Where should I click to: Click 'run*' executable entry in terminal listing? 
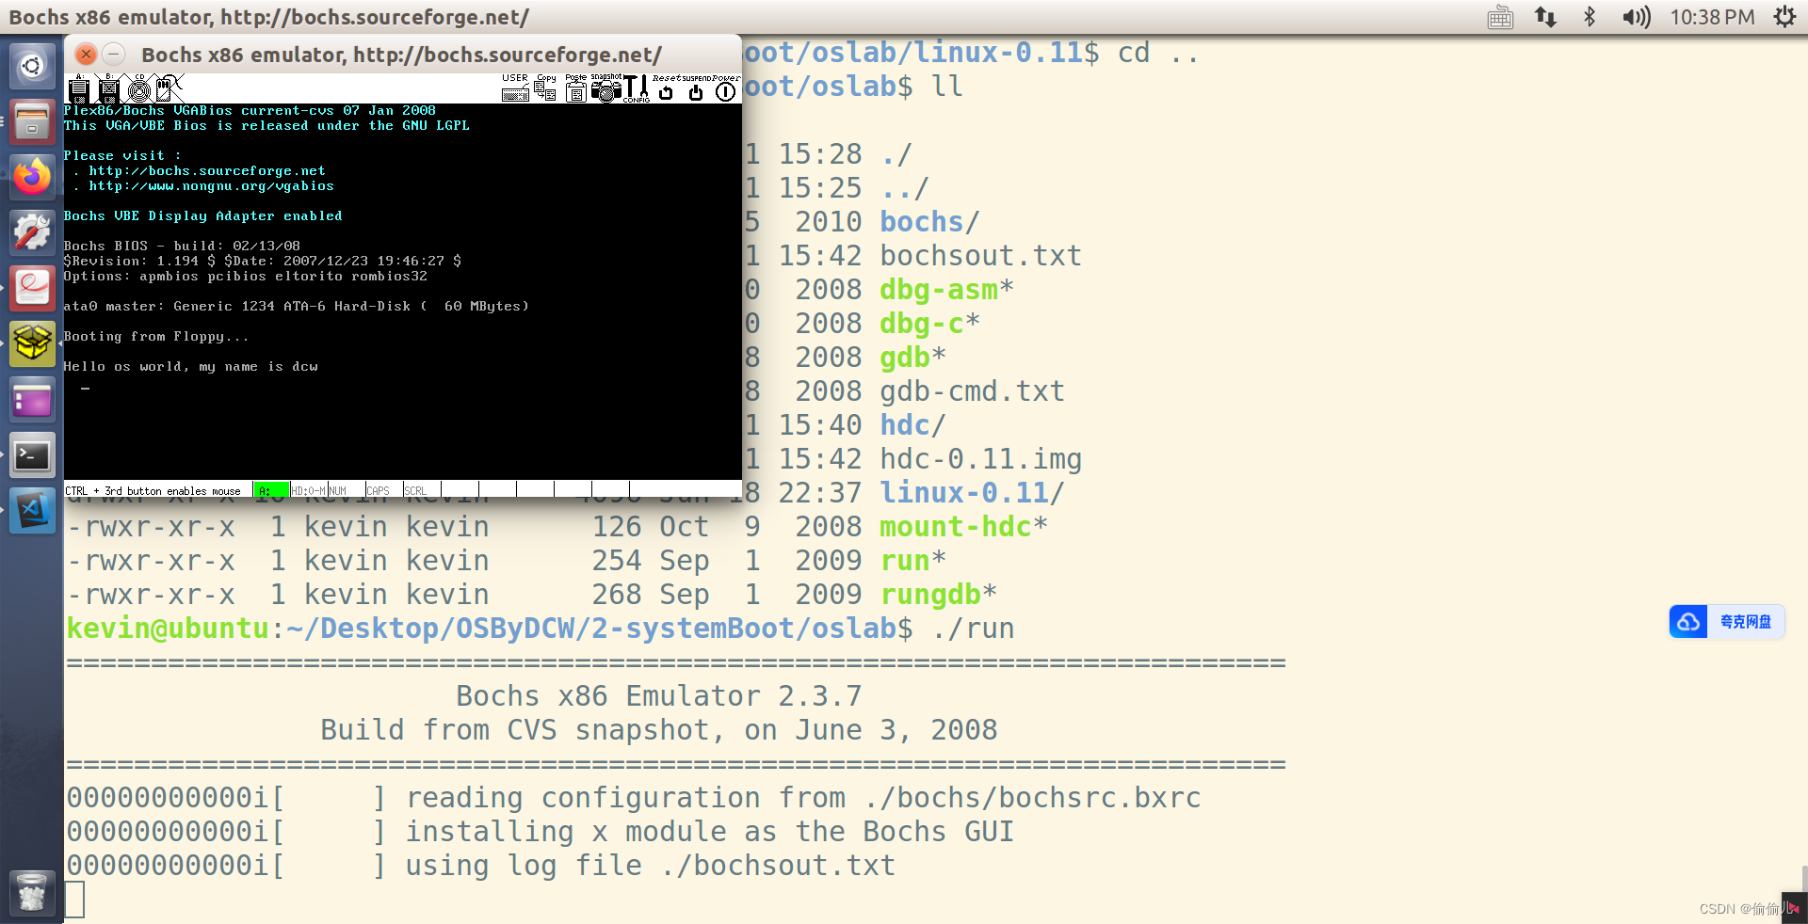[912, 561]
